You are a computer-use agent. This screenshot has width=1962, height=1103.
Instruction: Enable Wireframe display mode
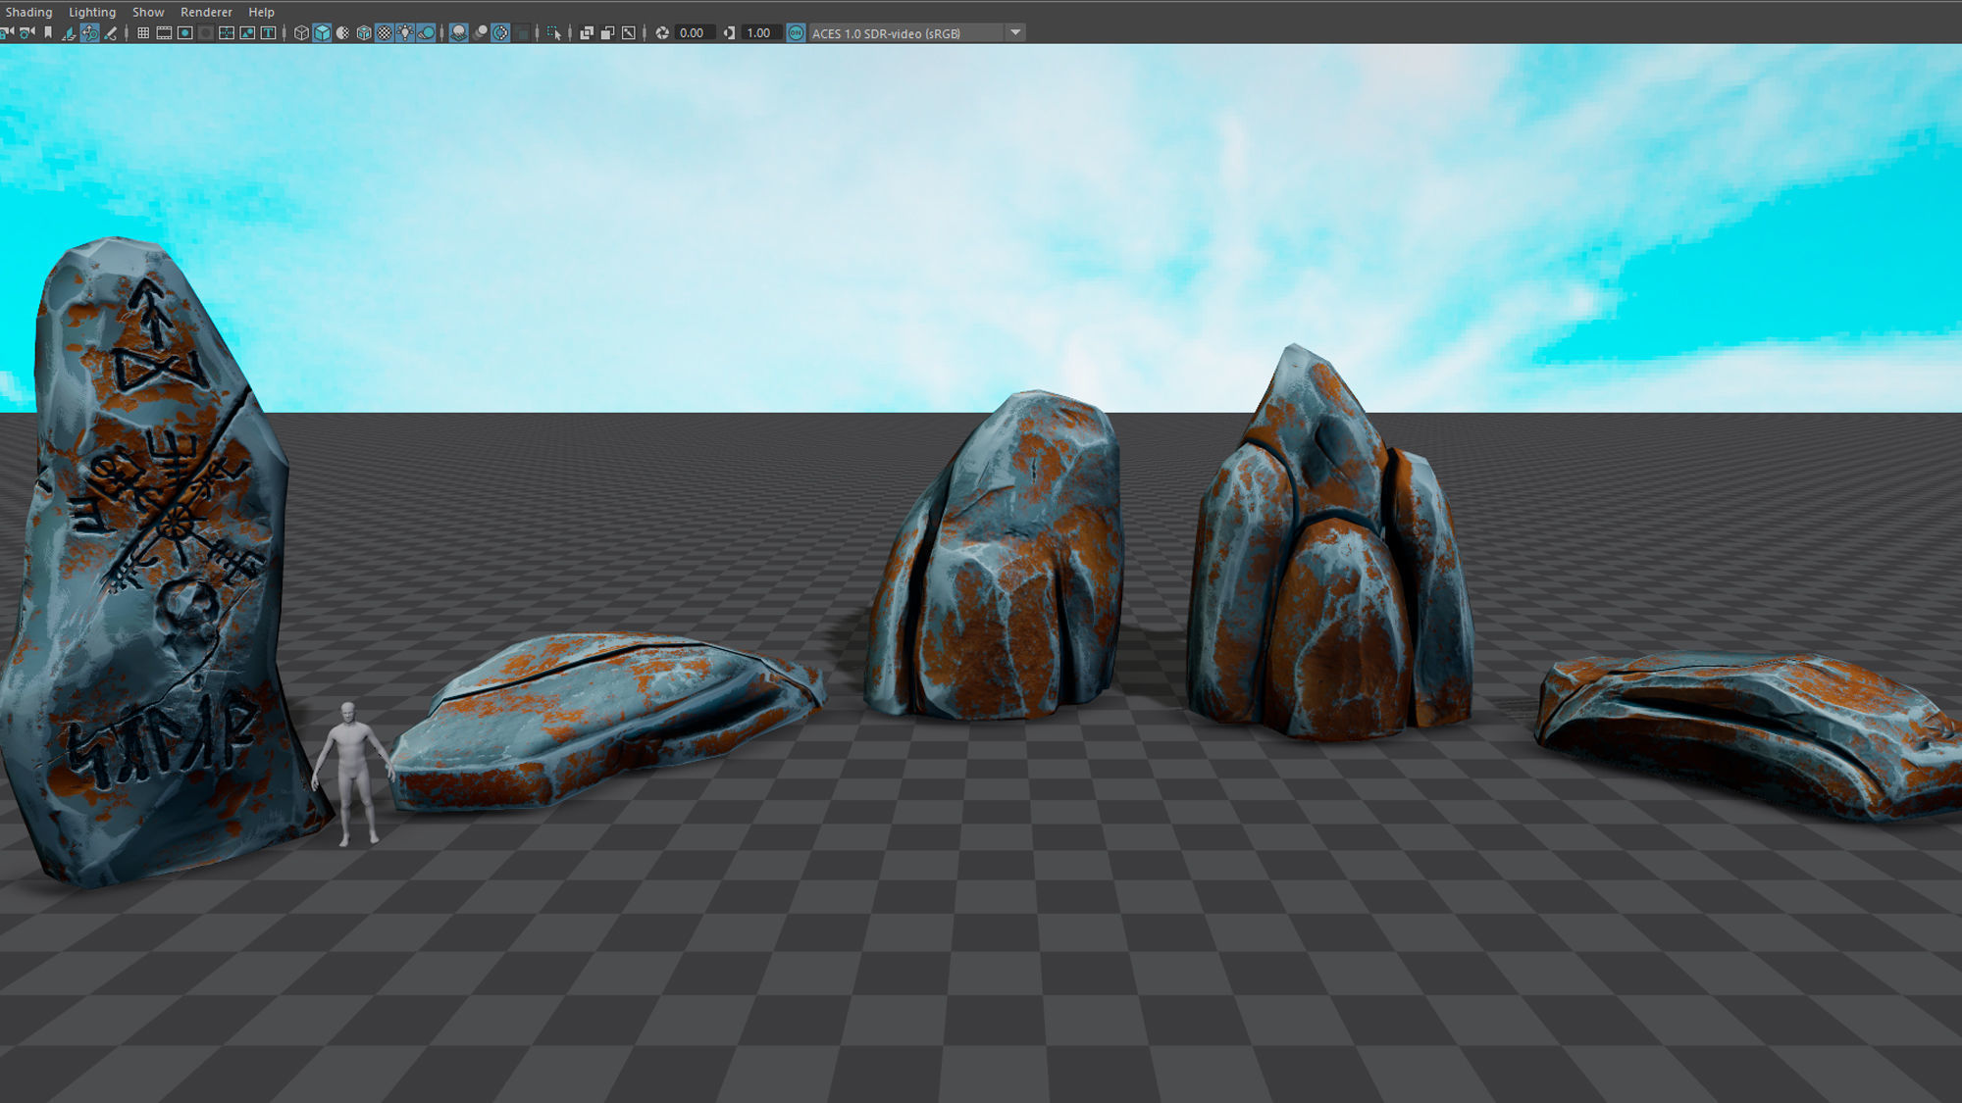coord(301,32)
